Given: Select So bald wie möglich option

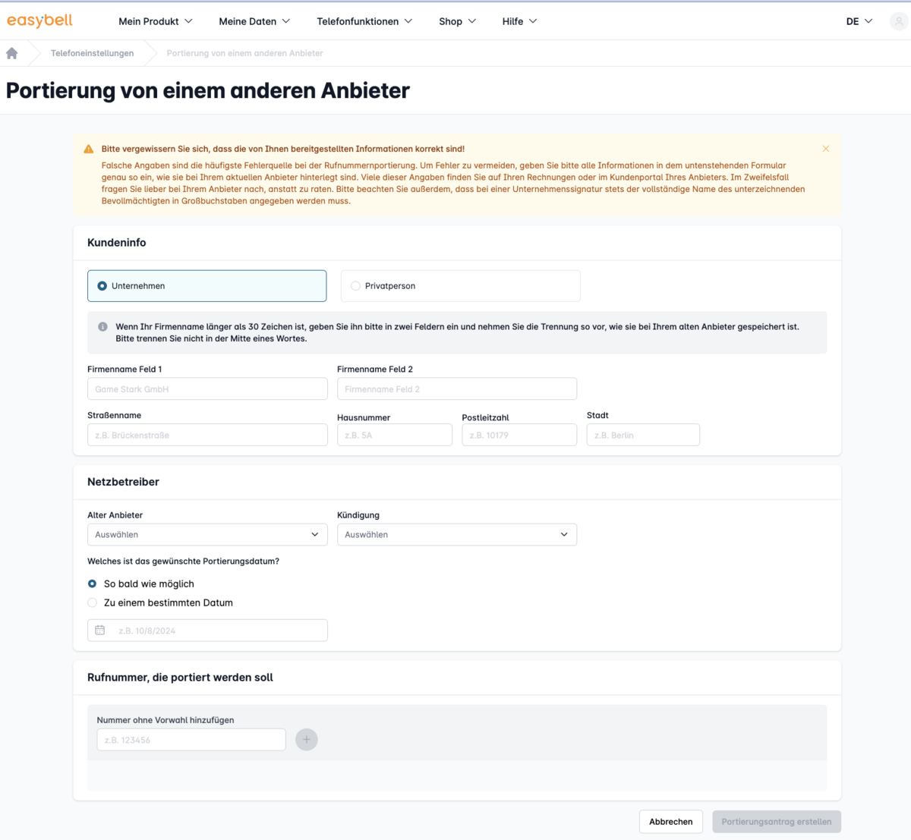Looking at the screenshot, I should pyautogui.click(x=93, y=584).
